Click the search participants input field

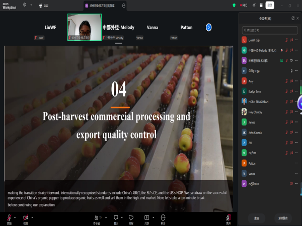(x=270, y=30)
